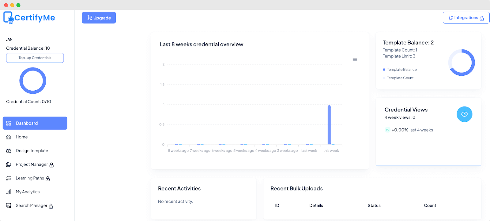Click the 'Template Count: 1' text
Image resolution: width=490 pixels, height=221 pixels.
pos(400,50)
